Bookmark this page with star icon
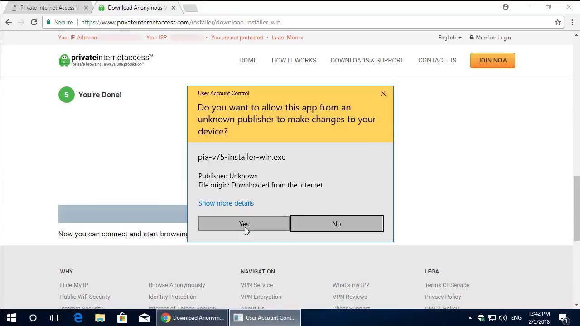The height and width of the screenshot is (326, 580). coord(558,22)
